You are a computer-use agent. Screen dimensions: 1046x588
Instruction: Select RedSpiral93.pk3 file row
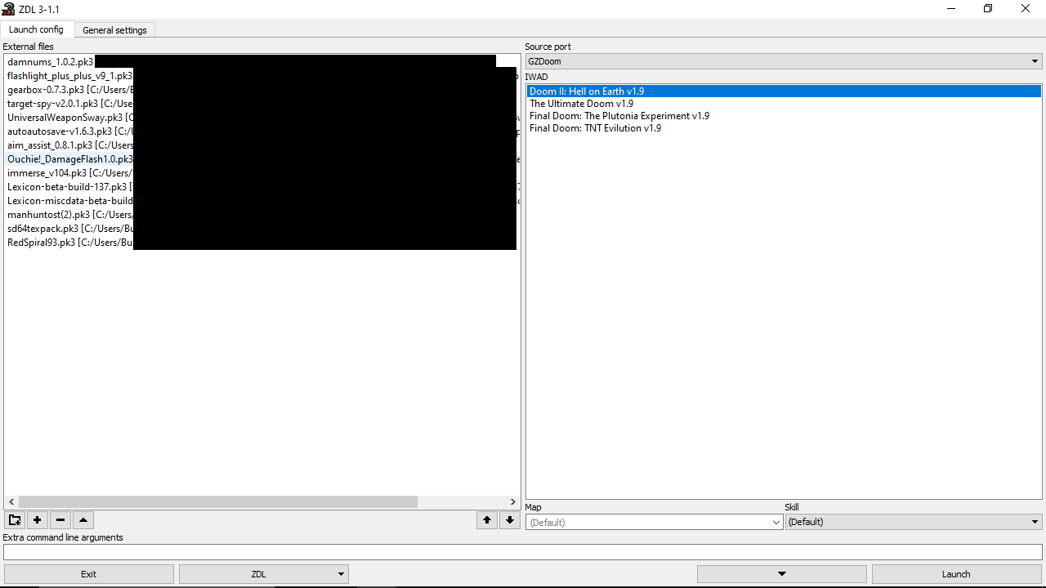[x=261, y=243]
